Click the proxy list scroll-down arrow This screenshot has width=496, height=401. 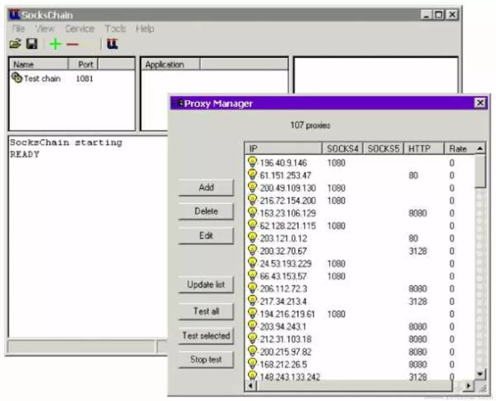[x=480, y=374]
